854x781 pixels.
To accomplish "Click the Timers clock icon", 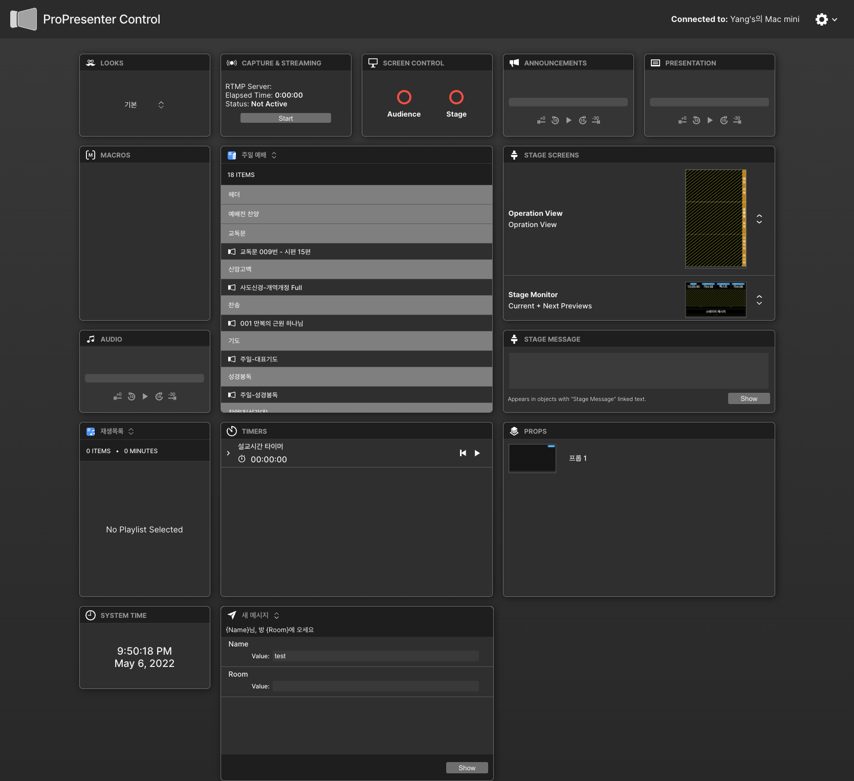I will point(232,431).
